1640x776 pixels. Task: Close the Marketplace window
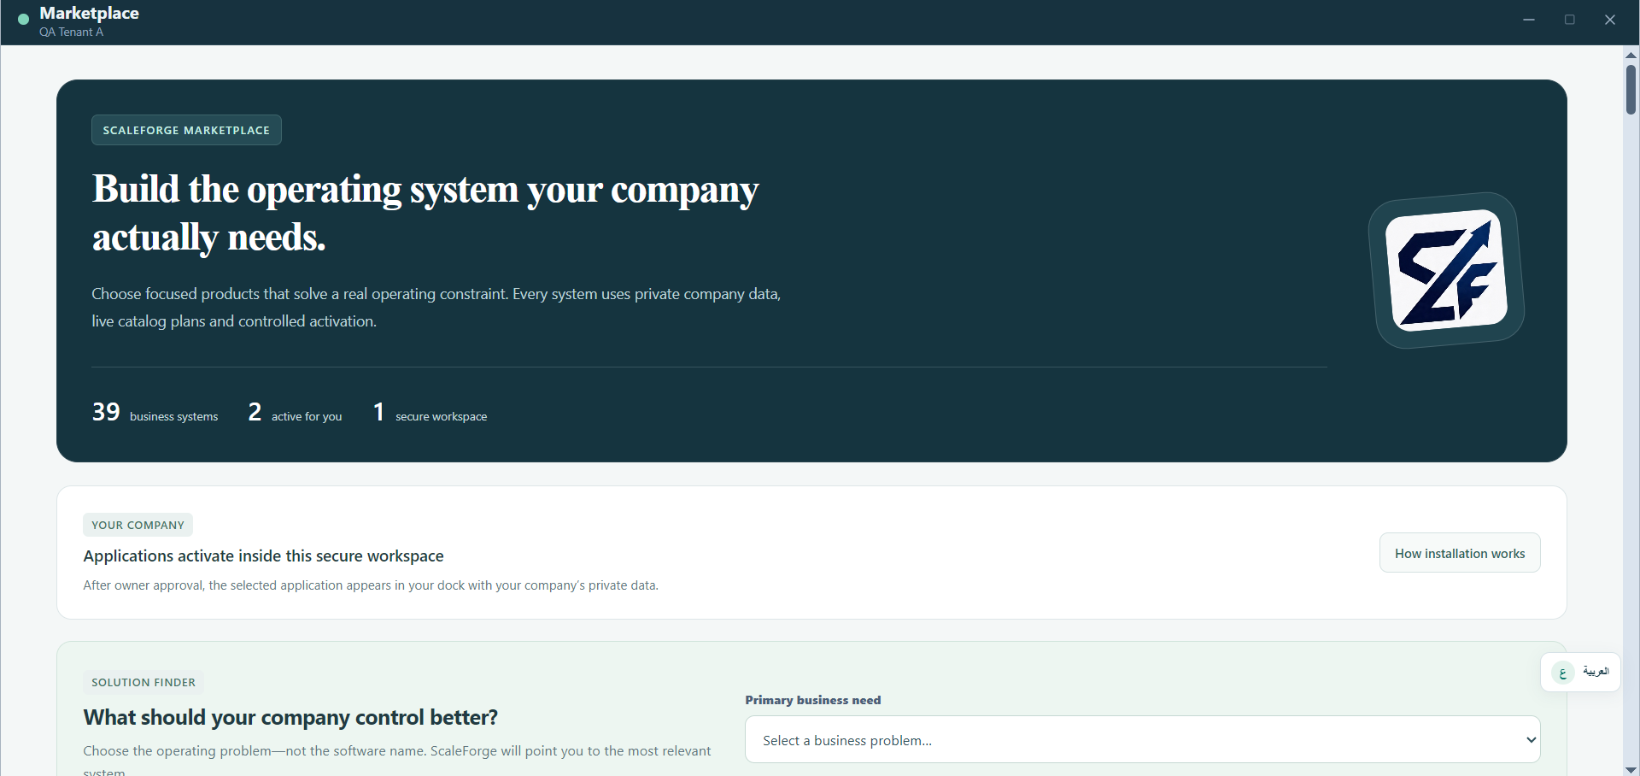(1610, 19)
